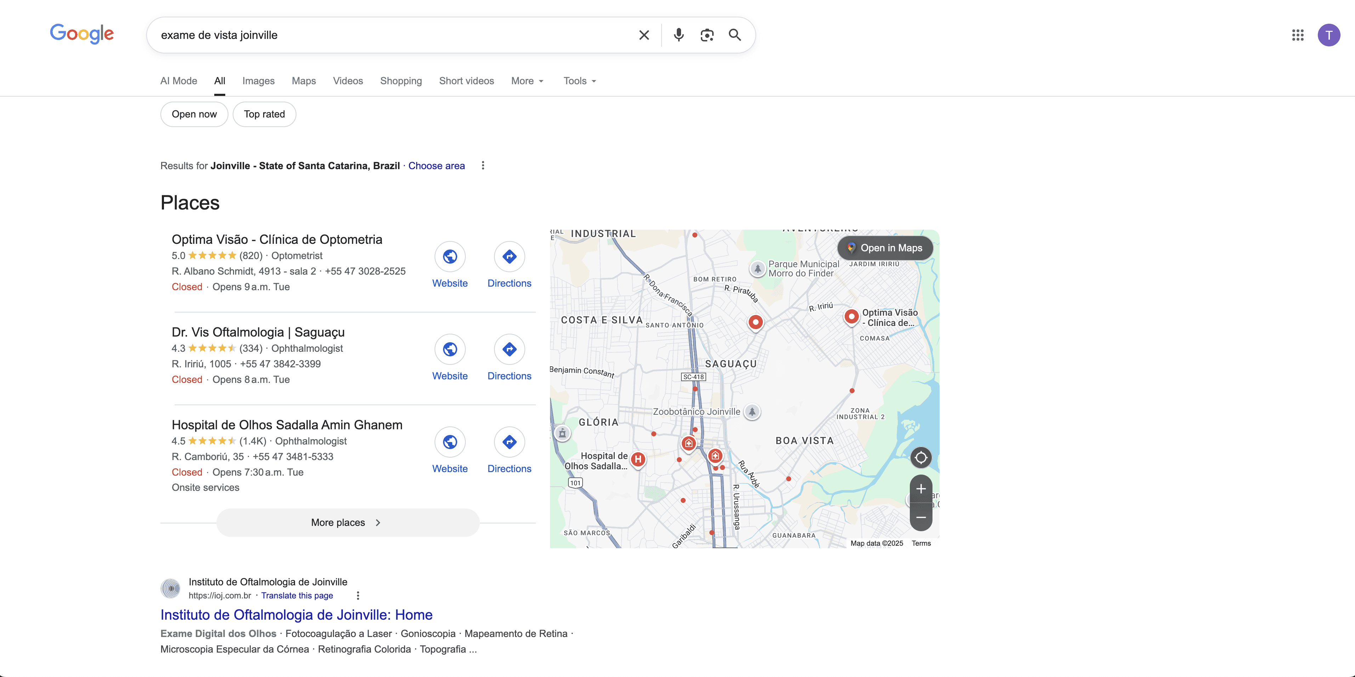Open options menu next to Choose area
The height and width of the screenshot is (677, 1355).
coord(483,166)
